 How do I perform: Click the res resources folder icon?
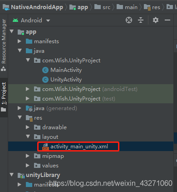pos(29,118)
